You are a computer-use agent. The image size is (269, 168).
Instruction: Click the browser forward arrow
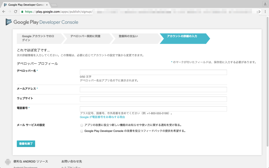tap(10, 12)
